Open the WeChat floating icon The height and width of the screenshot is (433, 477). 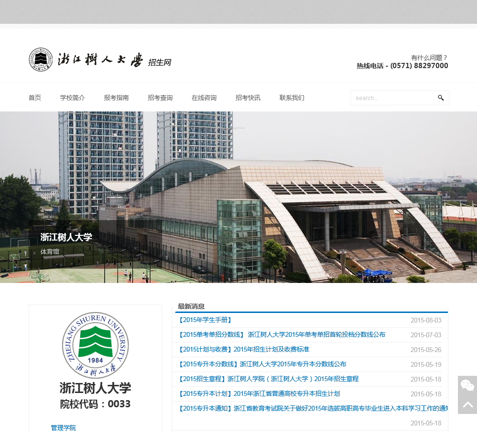pos(467,385)
